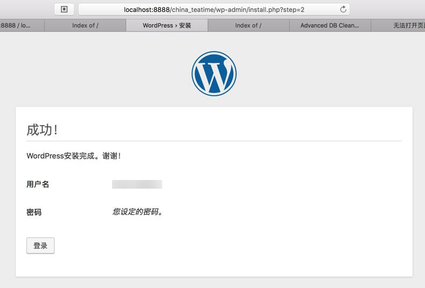Click the localhost address bar
This screenshot has height=288, width=425.
[x=214, y=10]
